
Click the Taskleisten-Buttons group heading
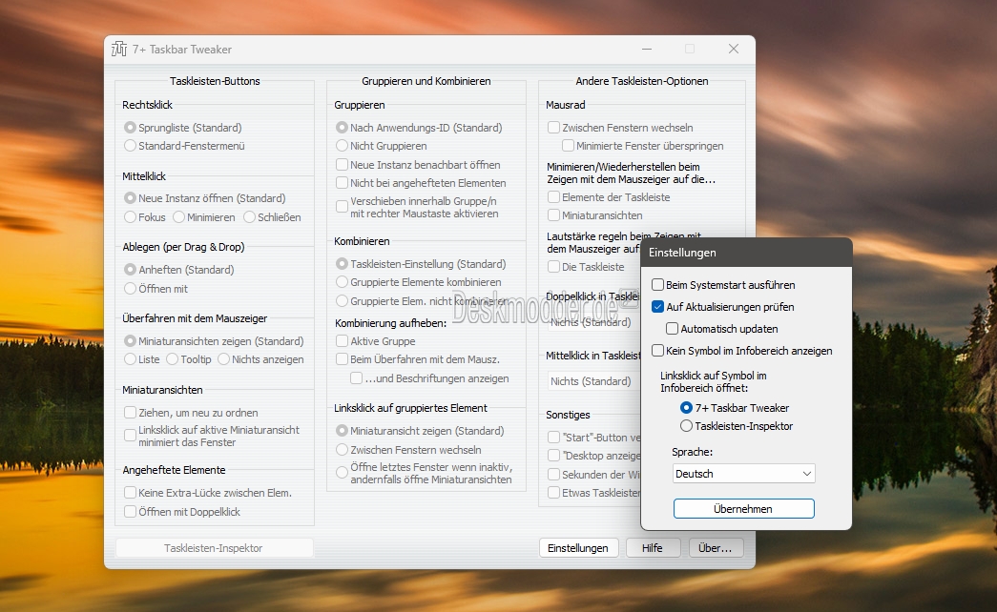pos(215,81)
